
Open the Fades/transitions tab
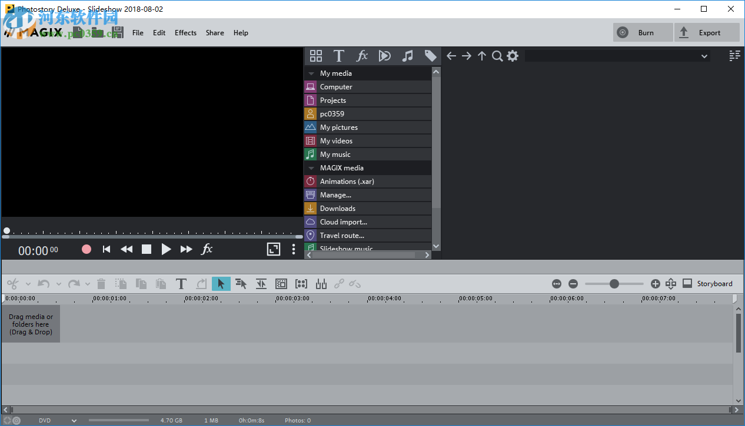coord(385,56)
